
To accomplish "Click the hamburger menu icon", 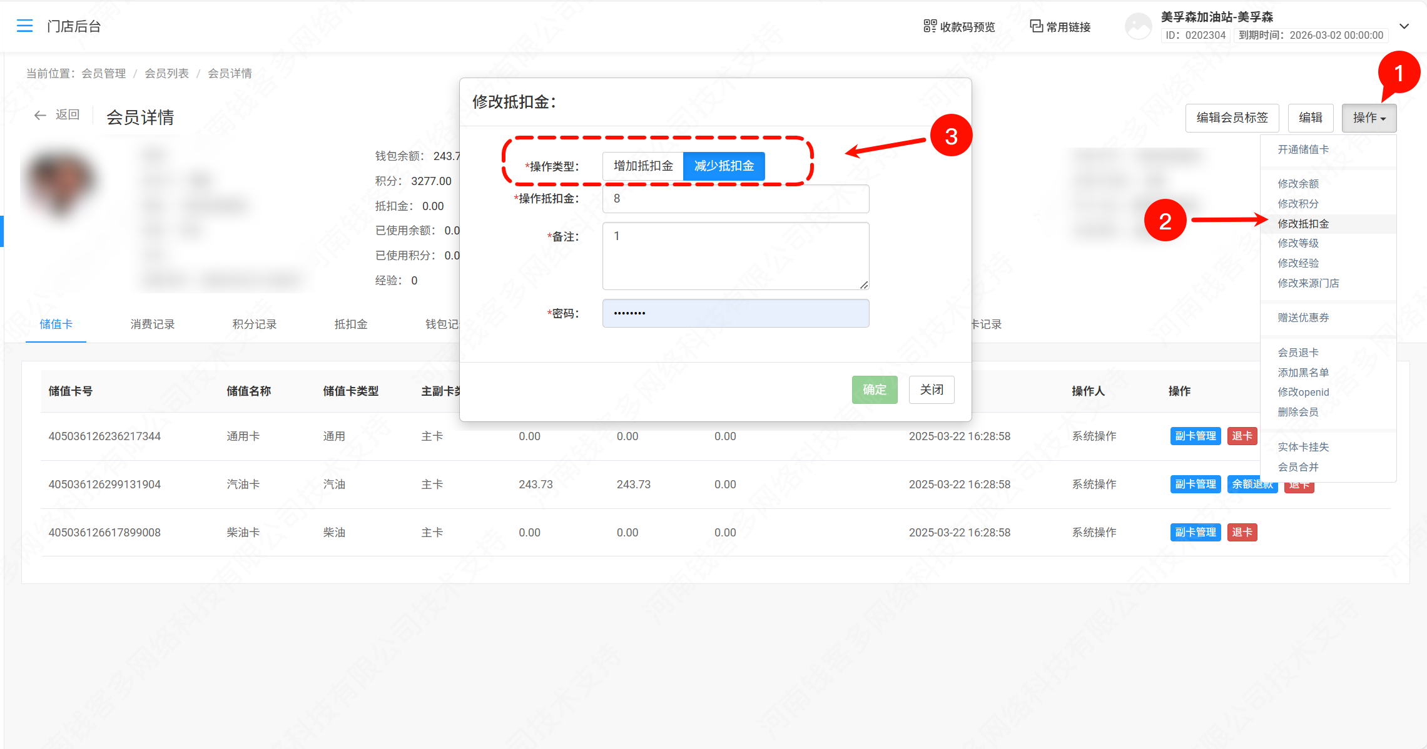I will point(24,26).
